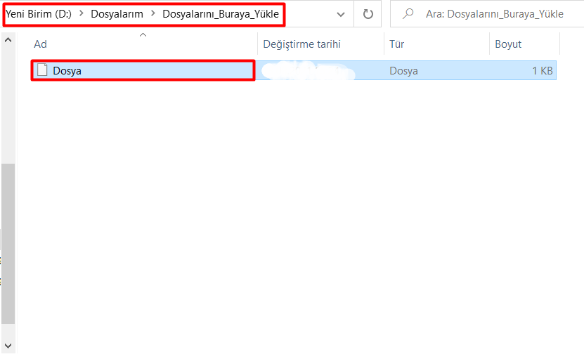Expand chevron after Yeni Birim (D:)

pyautogui.click(x=81, y=14)
